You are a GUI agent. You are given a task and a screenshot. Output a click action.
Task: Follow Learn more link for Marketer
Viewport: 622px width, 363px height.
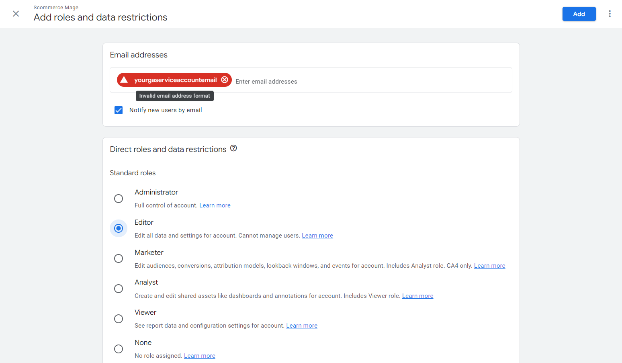pos(489,266)
